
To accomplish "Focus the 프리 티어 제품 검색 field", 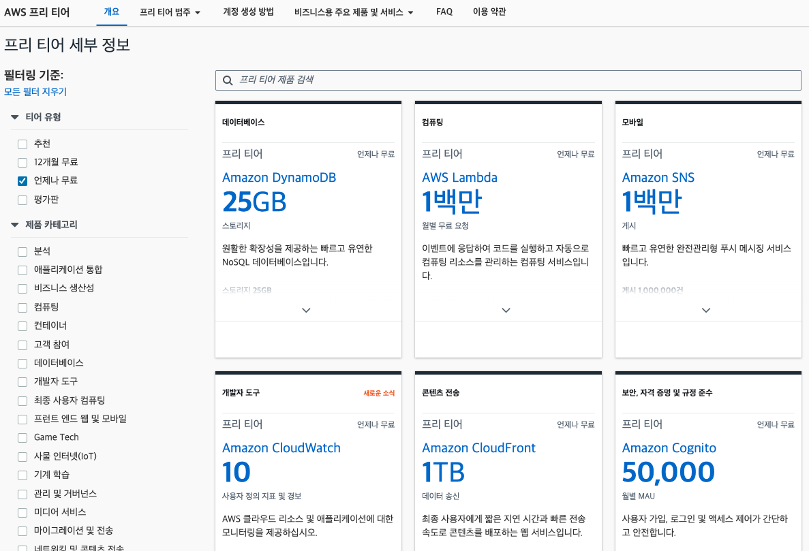I will click(x=508, y=80).
